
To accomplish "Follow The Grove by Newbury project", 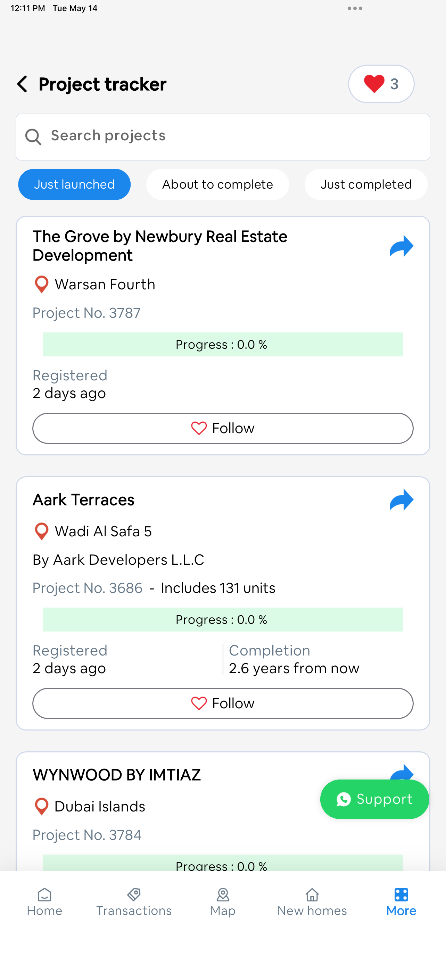I will tap(223, 428).
